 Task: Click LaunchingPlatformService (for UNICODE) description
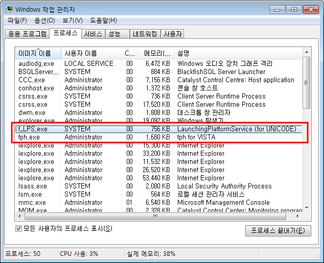(x=237, y=129)
